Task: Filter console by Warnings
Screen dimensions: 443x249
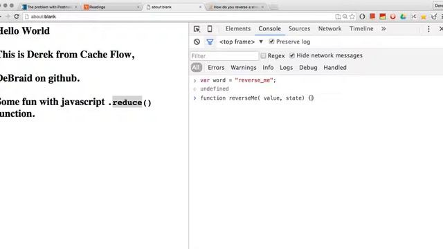Action: click(x=243, y=68)
